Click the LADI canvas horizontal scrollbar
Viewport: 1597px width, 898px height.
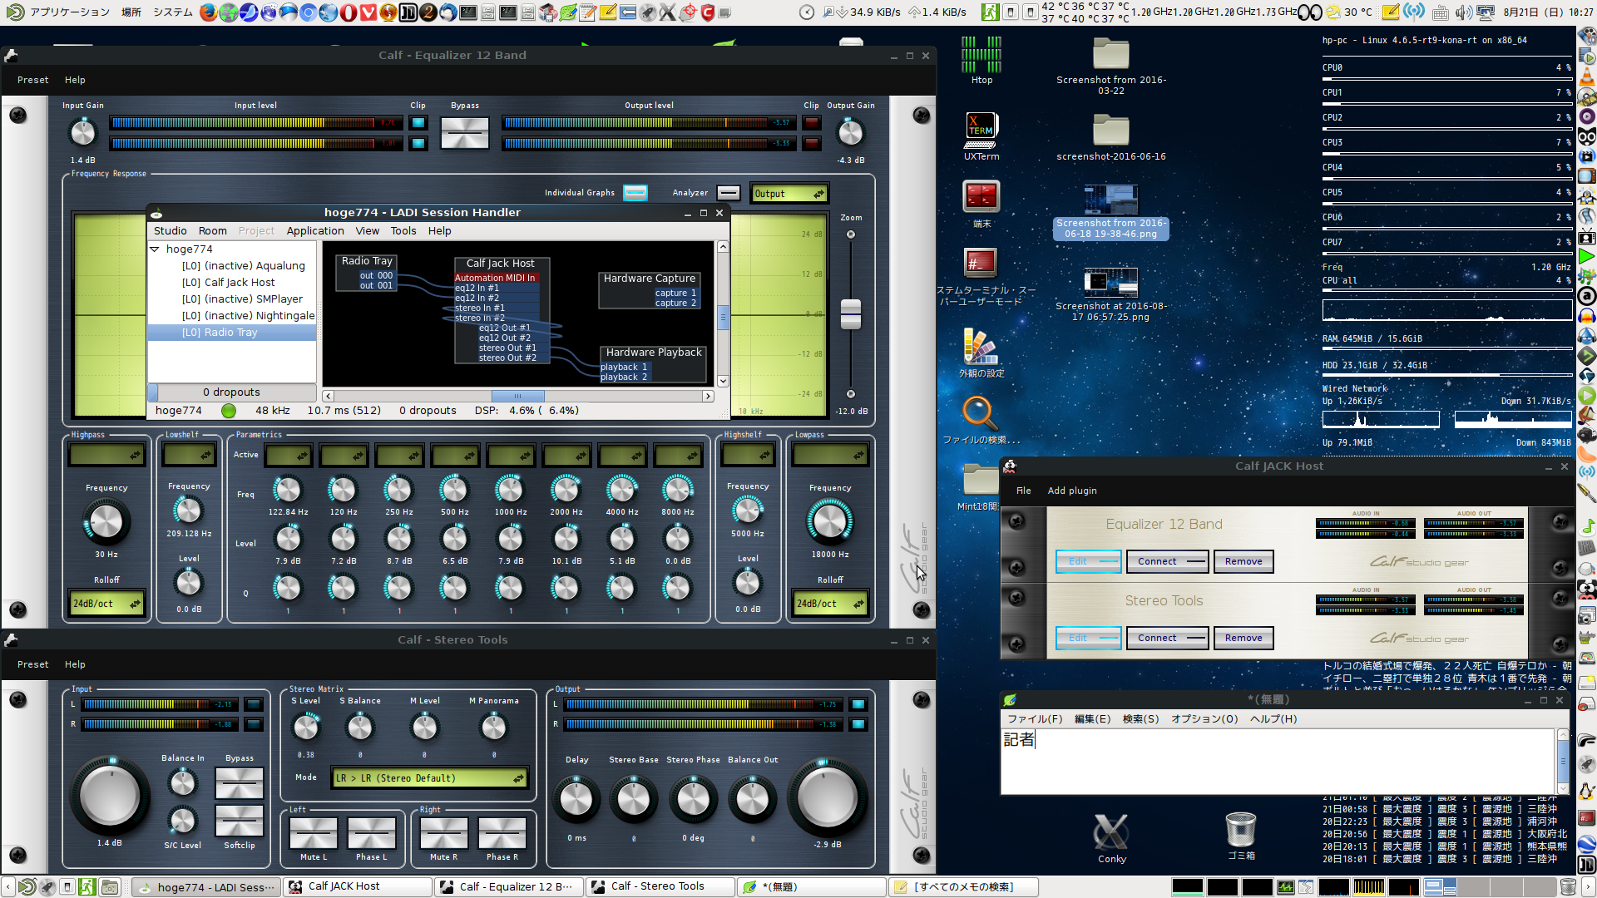coord(517,397)
